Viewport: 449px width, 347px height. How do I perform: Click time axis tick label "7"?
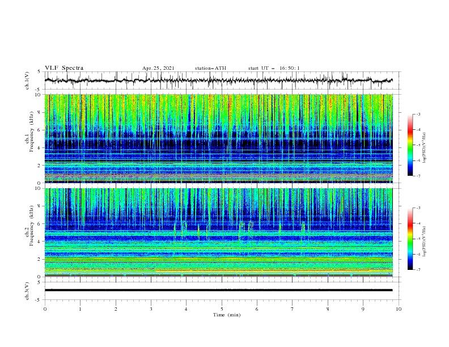coord(293,309)
